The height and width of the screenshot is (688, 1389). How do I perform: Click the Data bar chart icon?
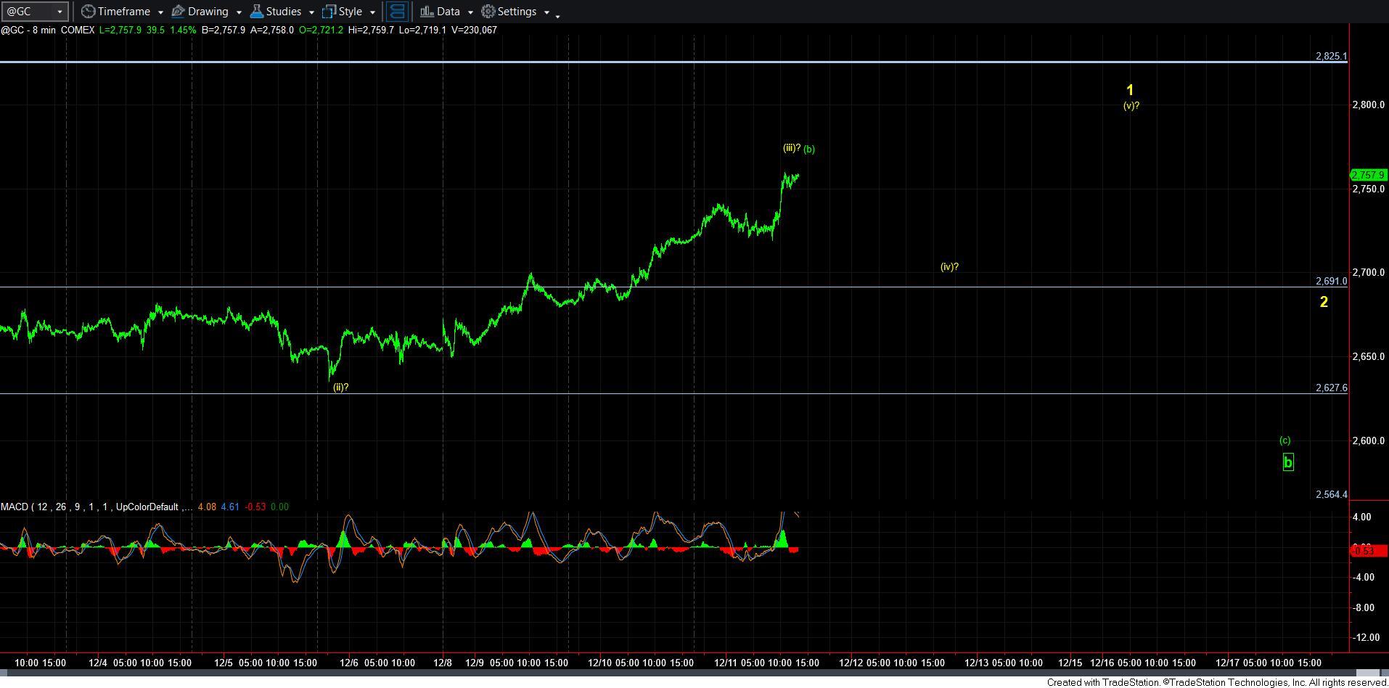point(427,12)
